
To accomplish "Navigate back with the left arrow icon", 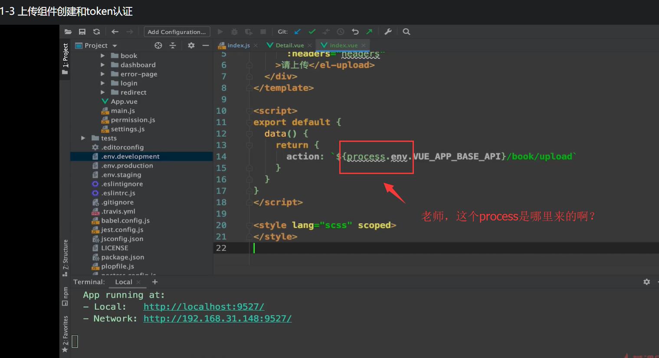I will (x=115, y=32).
